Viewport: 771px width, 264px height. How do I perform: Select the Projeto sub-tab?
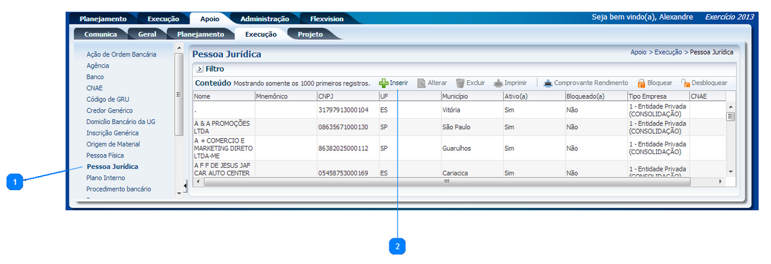click(x=310, y=34)
